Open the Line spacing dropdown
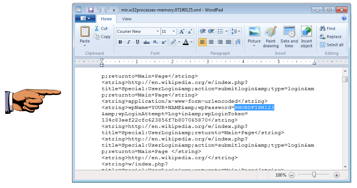357x188 pixels. point(236,31)
